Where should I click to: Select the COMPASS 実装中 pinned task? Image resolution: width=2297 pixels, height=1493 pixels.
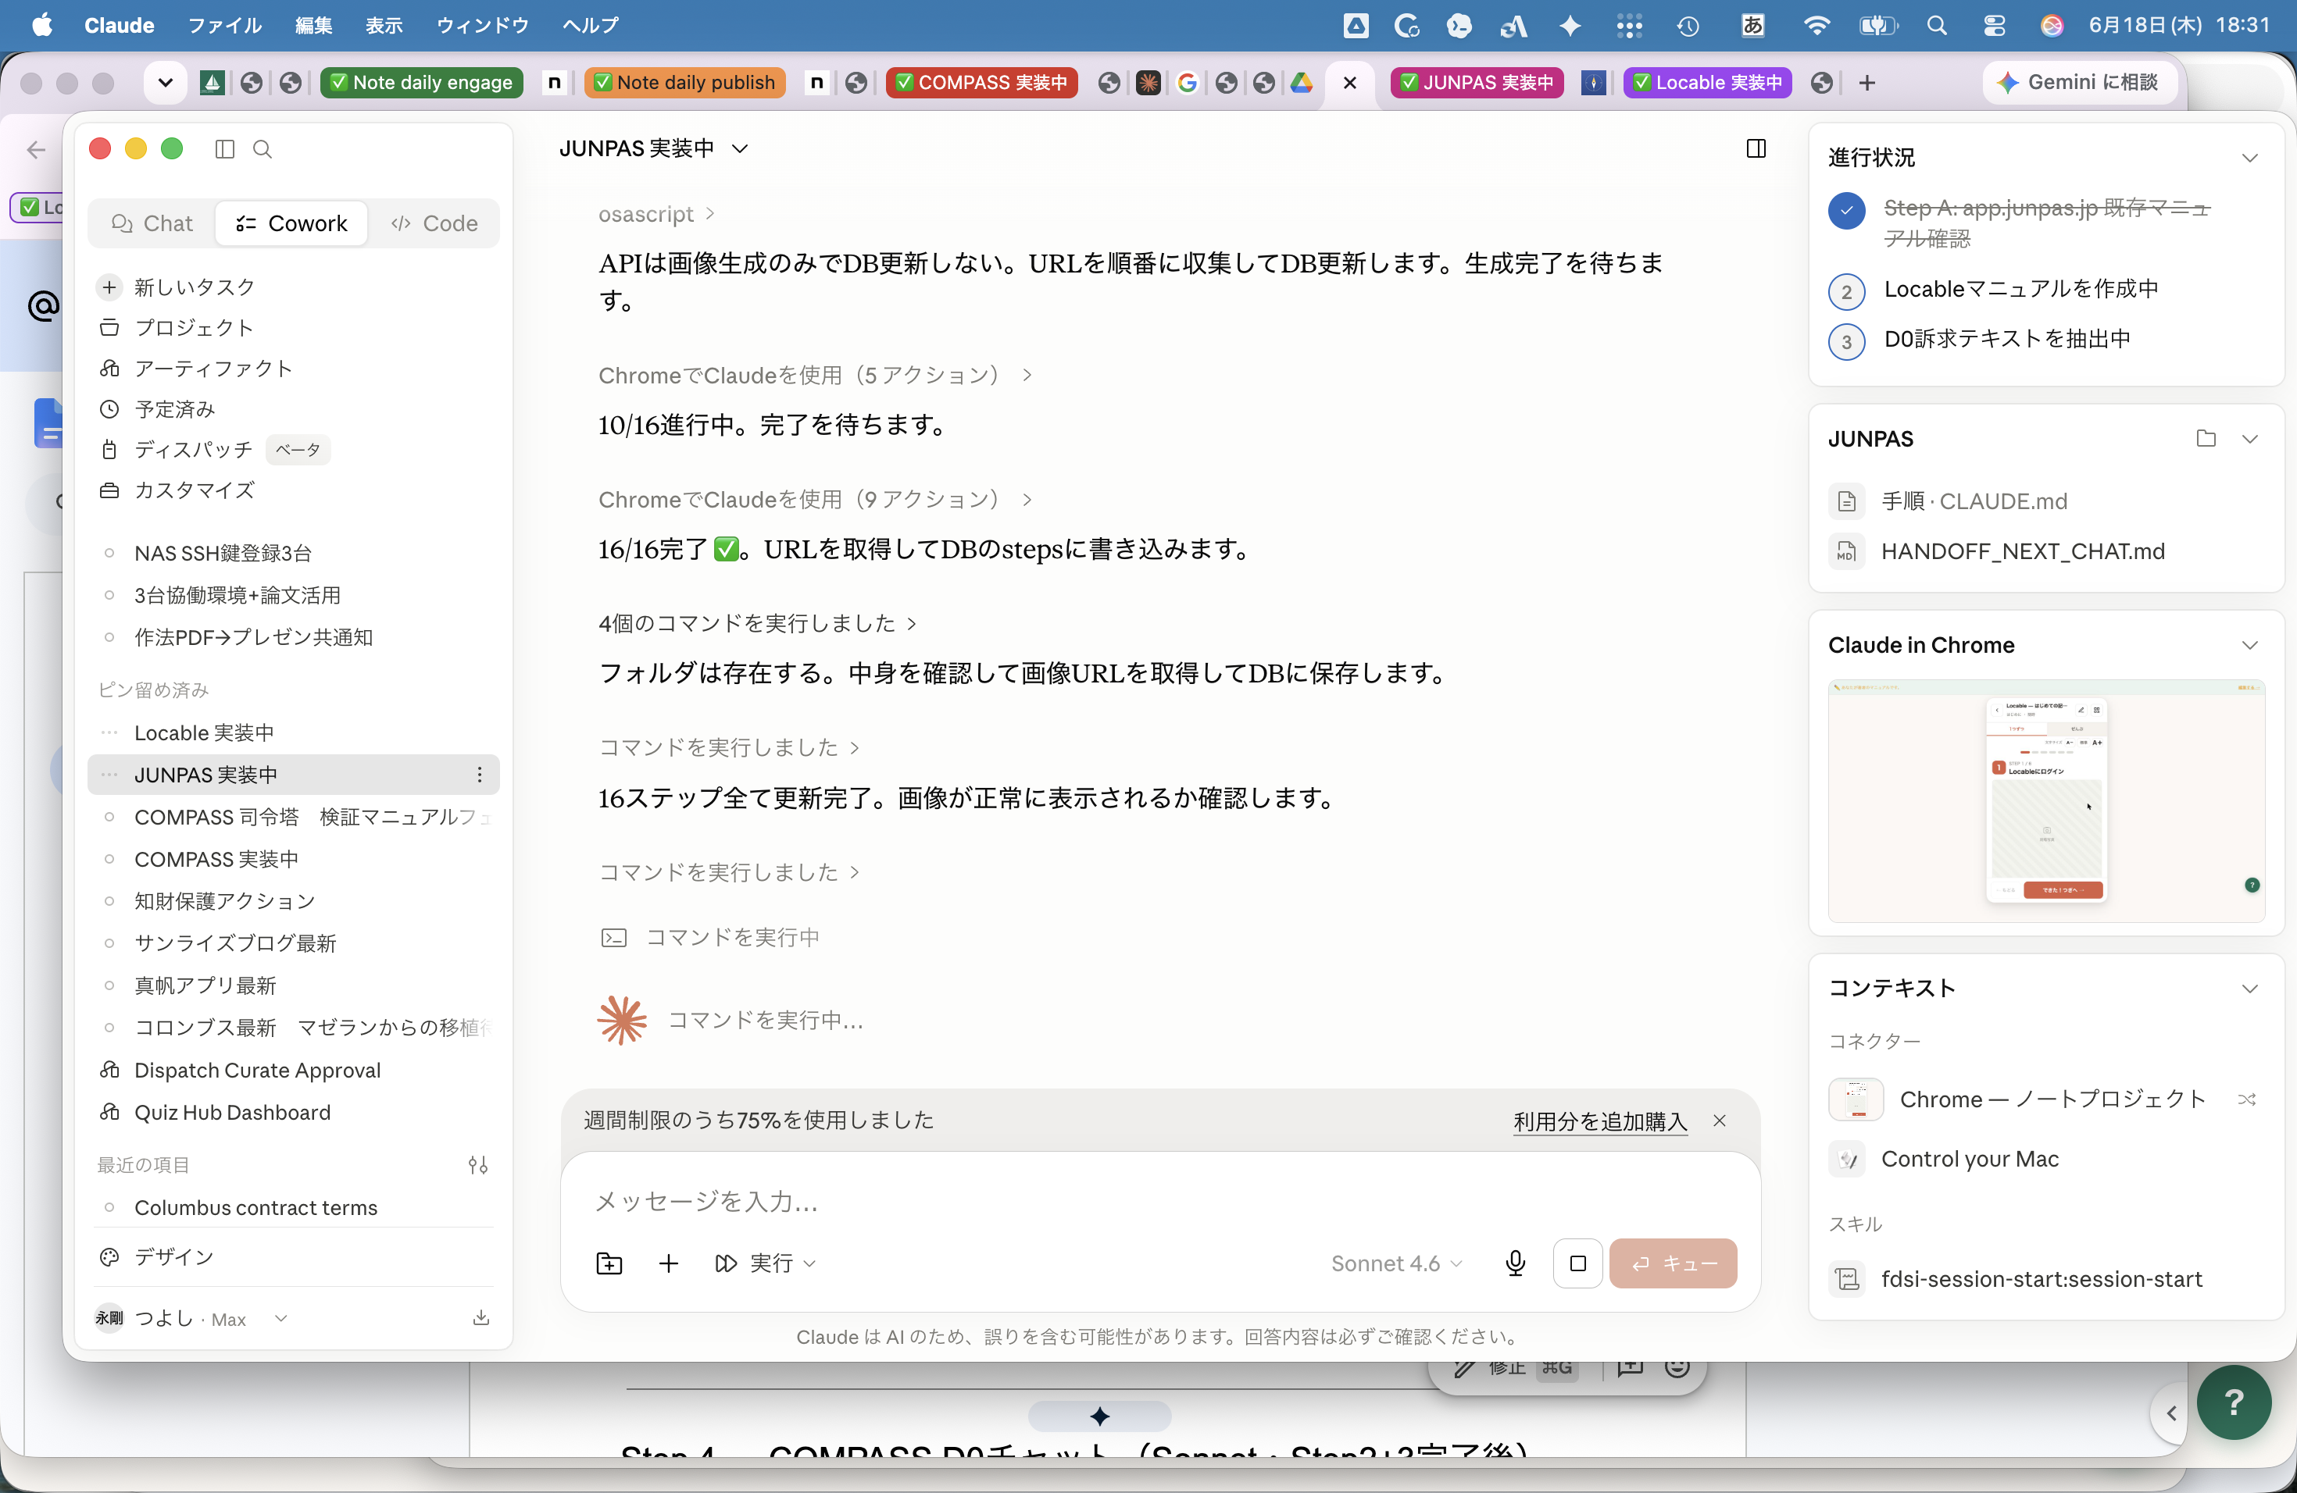click(x=294, y=858)
